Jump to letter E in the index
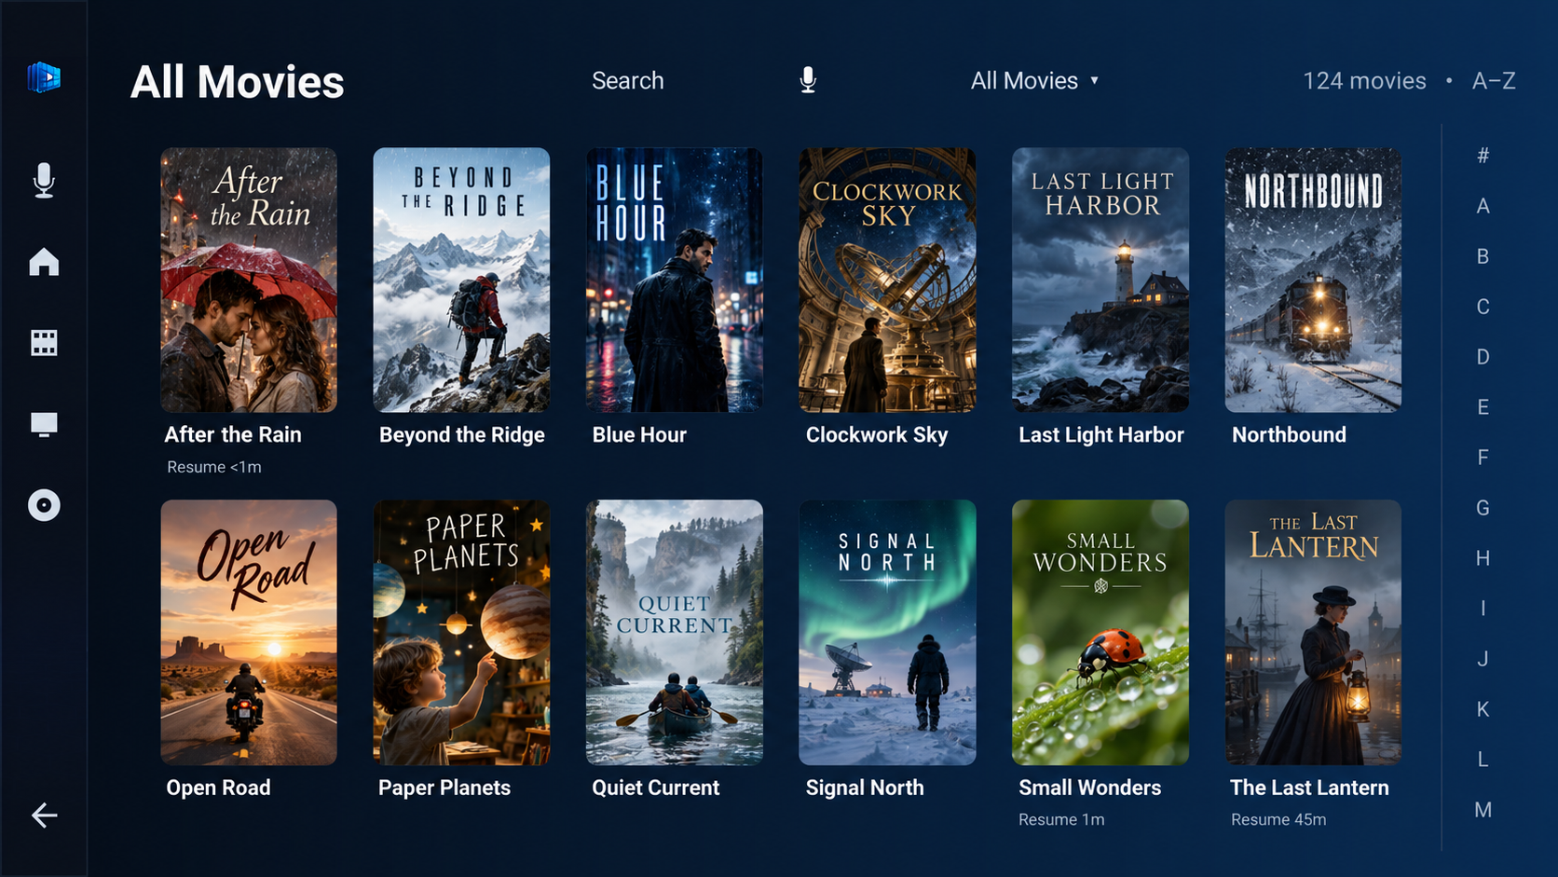 pos(1483,407)
